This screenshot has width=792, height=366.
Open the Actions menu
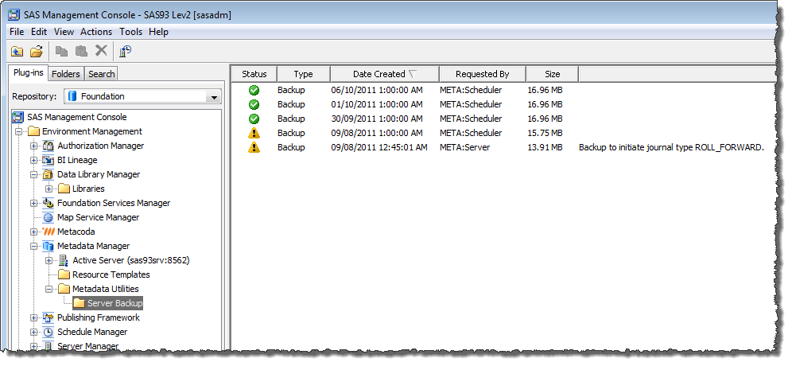click(96, 32)
